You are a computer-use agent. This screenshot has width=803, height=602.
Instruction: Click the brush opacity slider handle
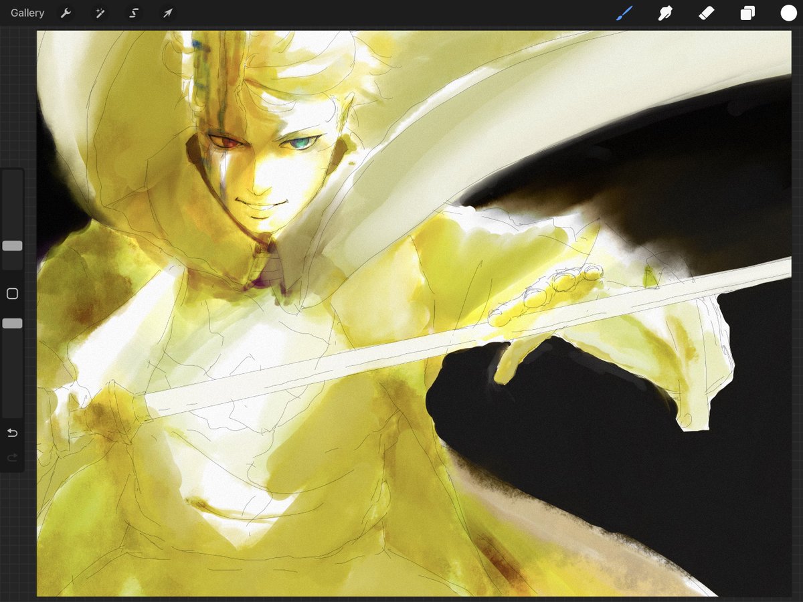coord(12,323)
